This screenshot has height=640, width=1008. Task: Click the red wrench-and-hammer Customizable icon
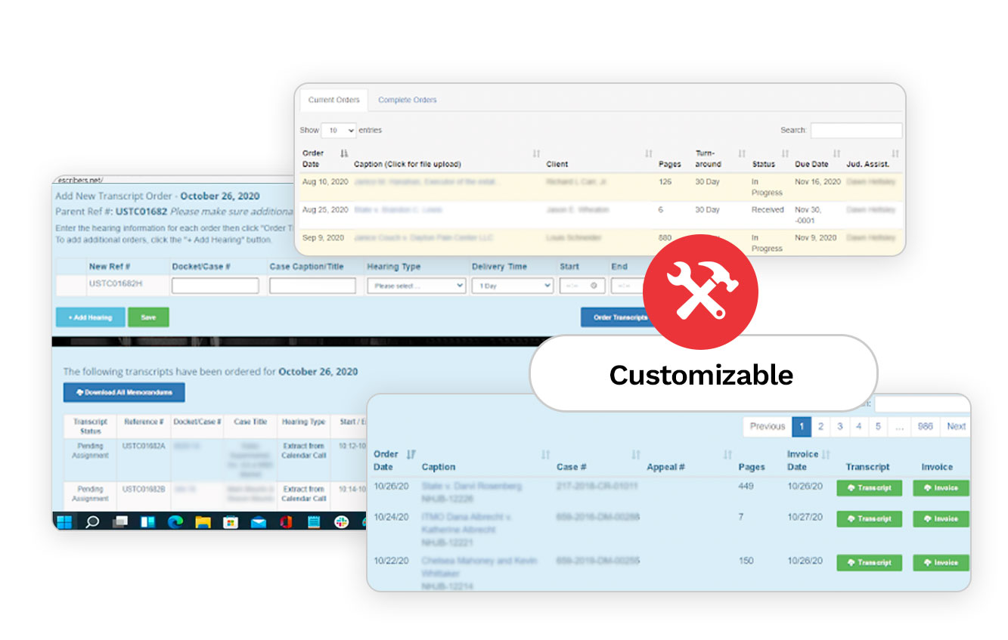pyautogui.click(x=700, y=289)
